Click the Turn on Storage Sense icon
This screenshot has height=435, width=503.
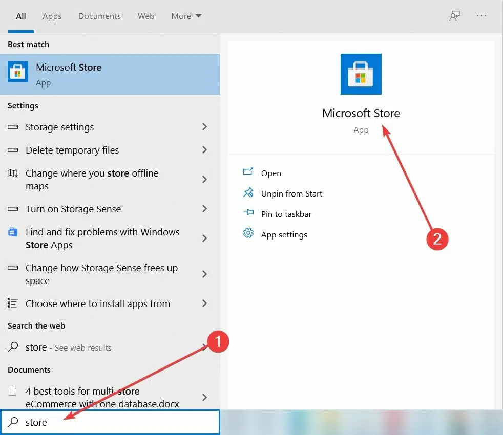pos(13,209)
